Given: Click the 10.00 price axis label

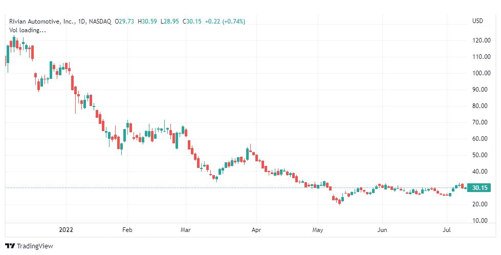Looking at the screenshot, I should point(481,221).
